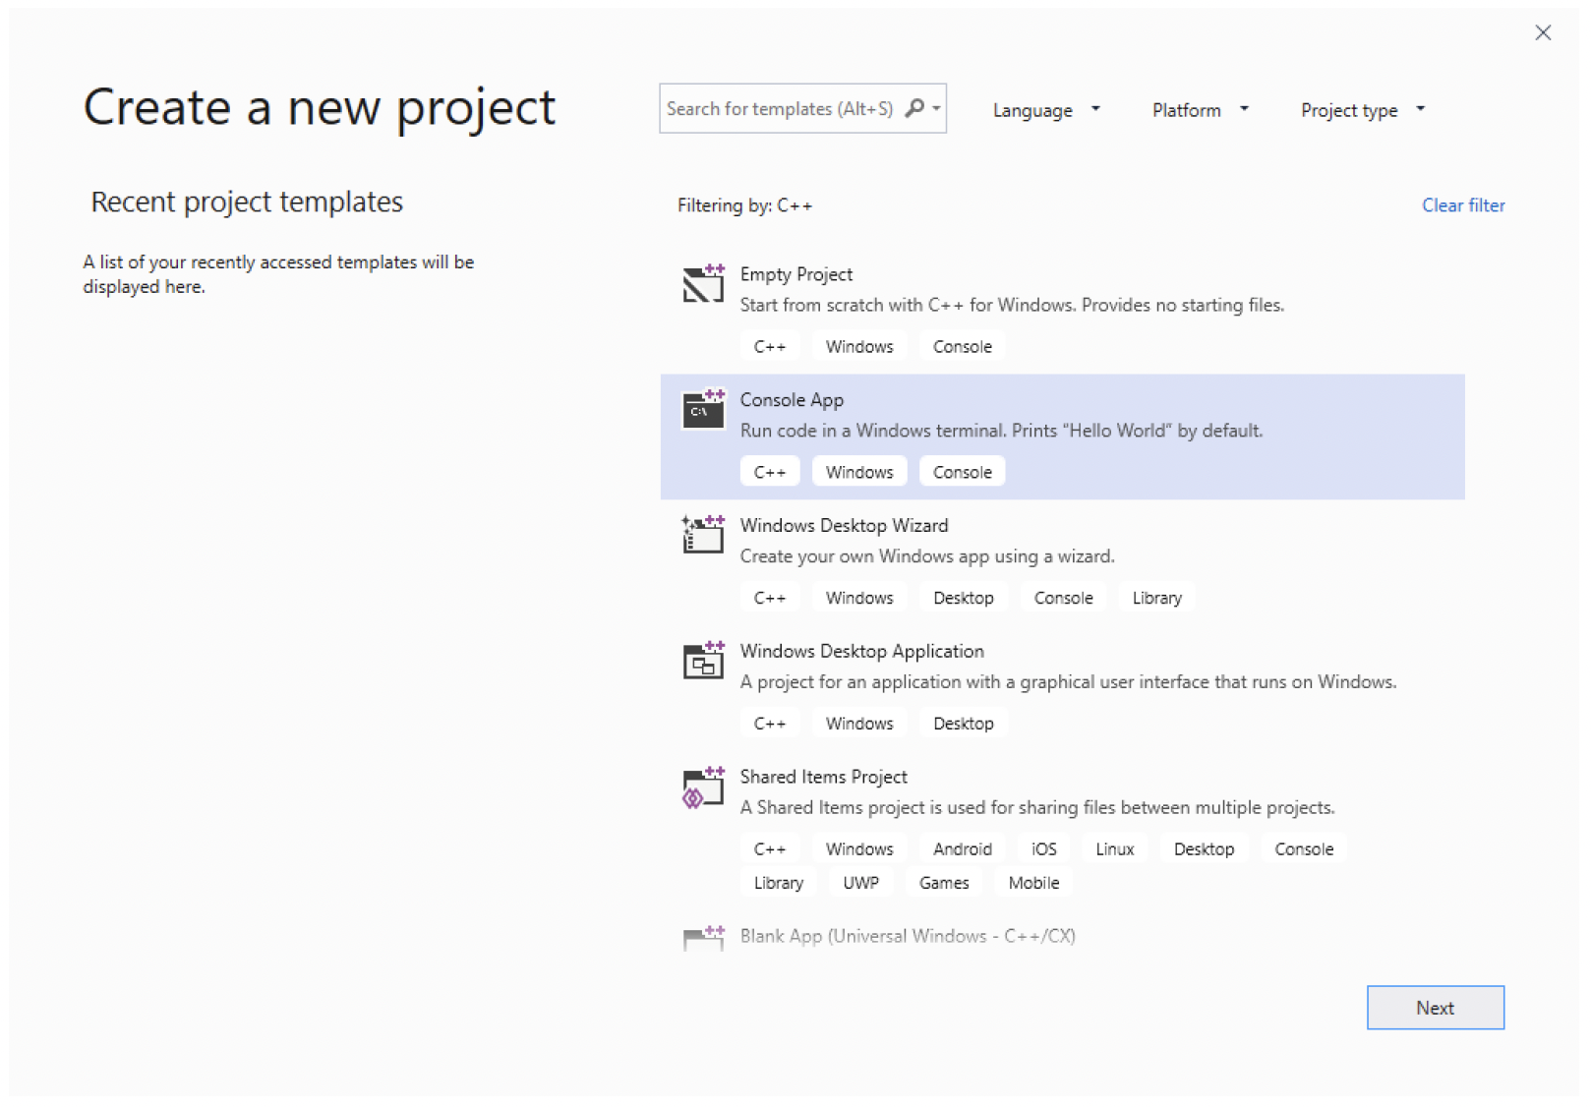1591x1107 pixels.
Task: Focus the Search for templates field
Action: [x=802, y=108]
